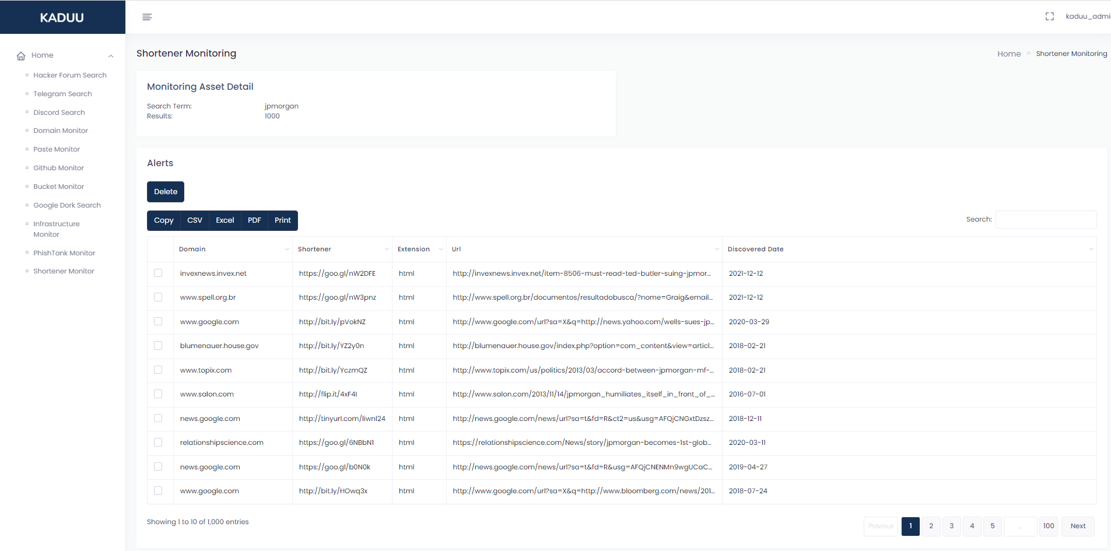Viewport: 1111px width, 551px height.
Task: Select blumenauer.house.gov row checkbox
Action: (158, 346)
